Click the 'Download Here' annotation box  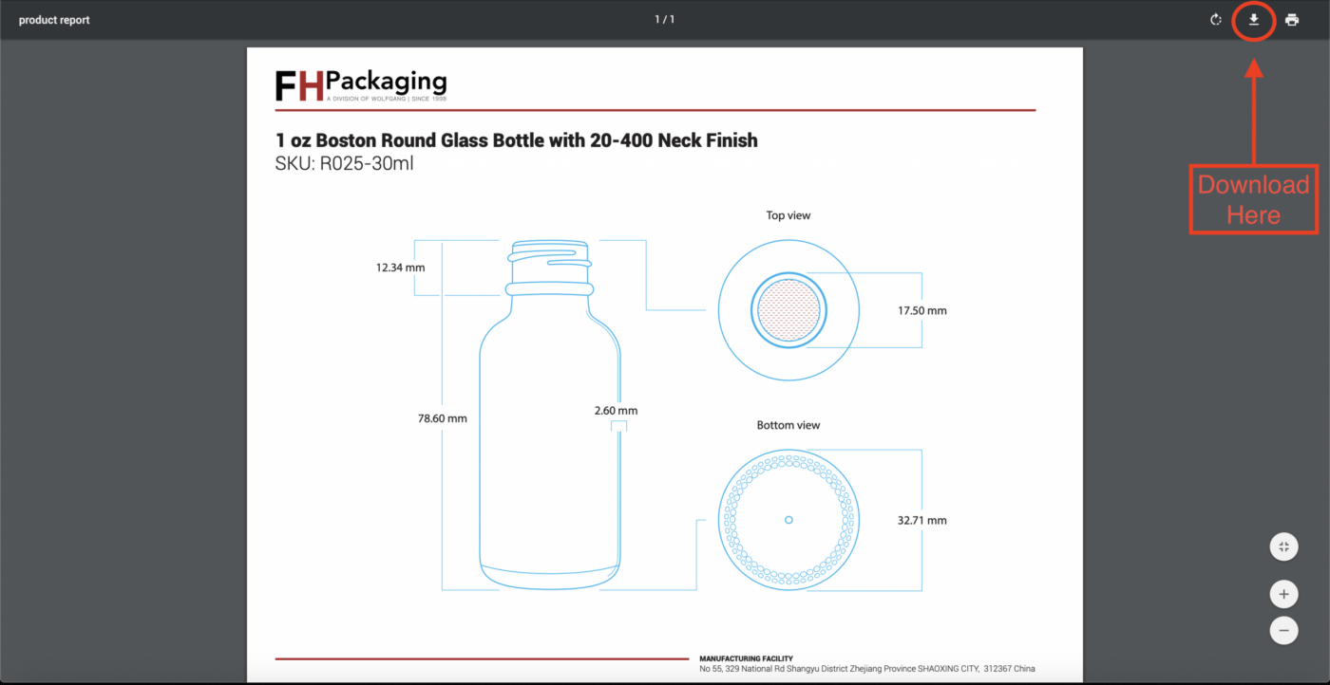coord(1253,198)
